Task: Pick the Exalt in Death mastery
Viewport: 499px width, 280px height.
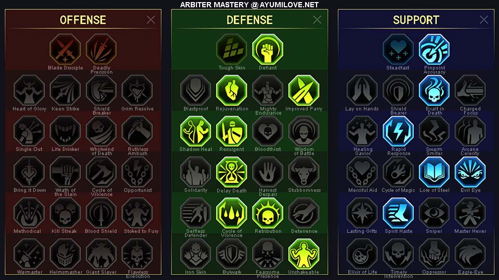Action: pos(434,90)
